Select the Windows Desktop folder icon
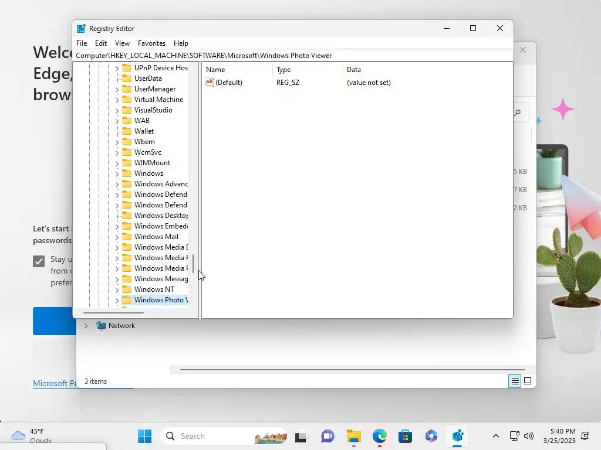Screen dimensions: 601x450 point(127,216)
